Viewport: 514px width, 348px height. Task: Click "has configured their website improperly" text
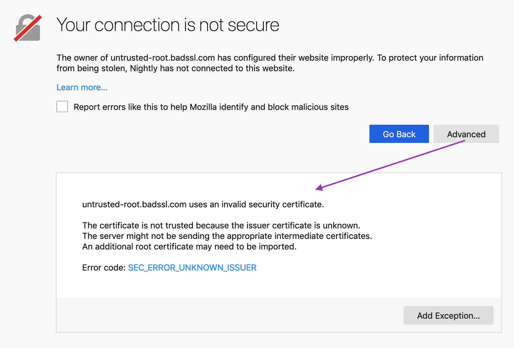point(295,58)
